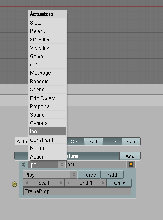163x220 pixels.
Task: Choose Scene from the Actuators menu
Action: click(47, 89)
